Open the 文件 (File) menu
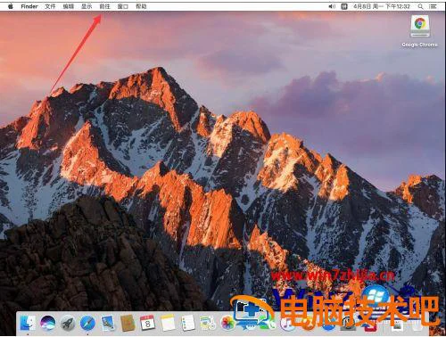The height and width of the screenshot is (337, 446). pos(50,6)
